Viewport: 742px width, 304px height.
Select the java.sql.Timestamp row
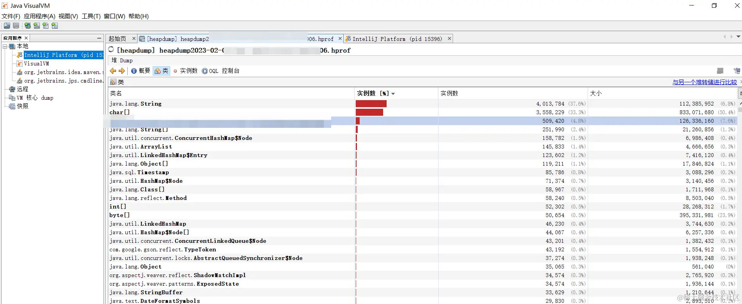[422, 172]
